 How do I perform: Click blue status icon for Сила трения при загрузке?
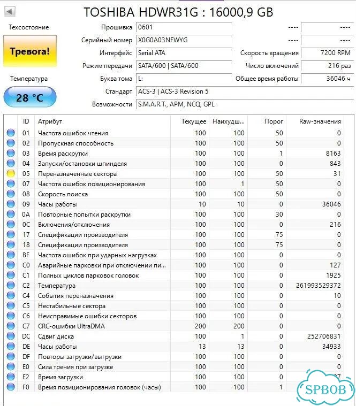coord(11,366)
